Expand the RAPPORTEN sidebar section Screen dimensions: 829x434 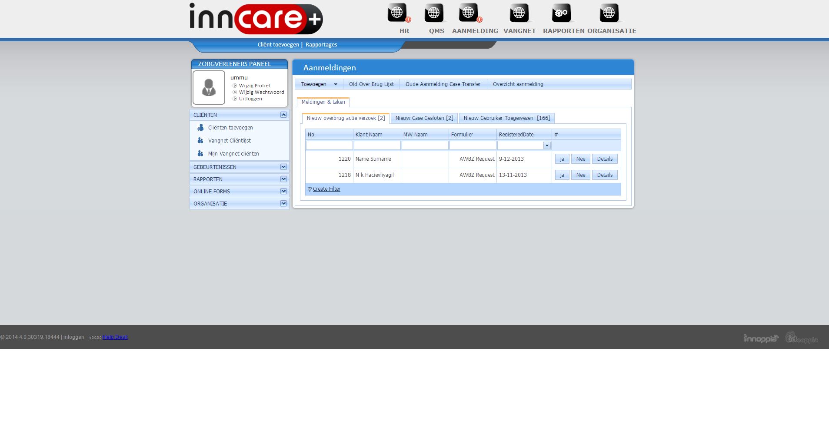click(x=283, y=179)
